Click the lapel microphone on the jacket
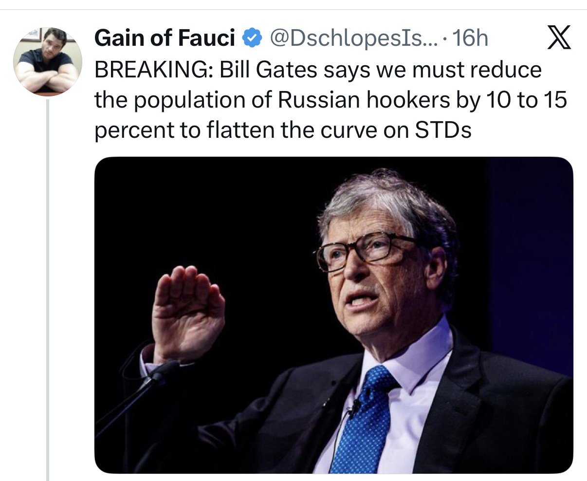Screen dimensions: 587x481 (x=354, y=407)
